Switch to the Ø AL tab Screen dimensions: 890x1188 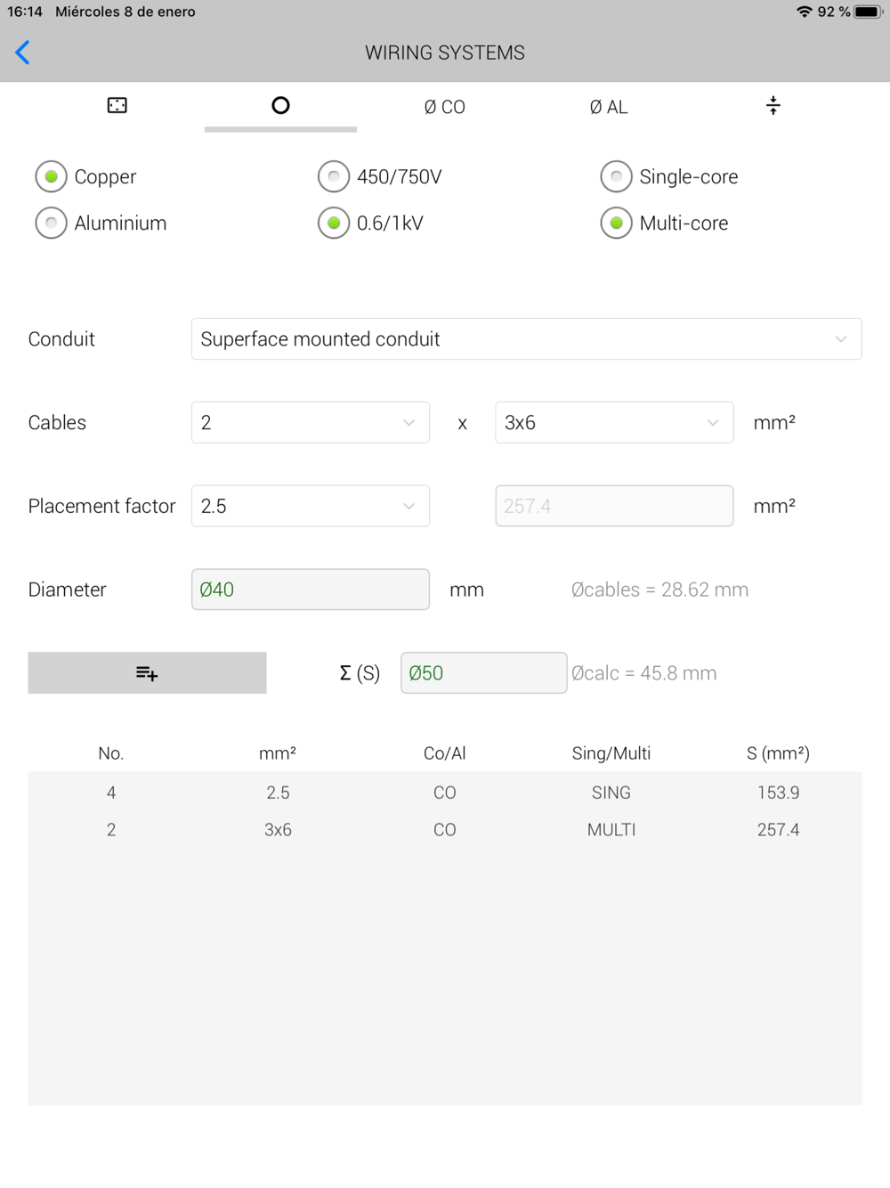(x=609, y=107)
